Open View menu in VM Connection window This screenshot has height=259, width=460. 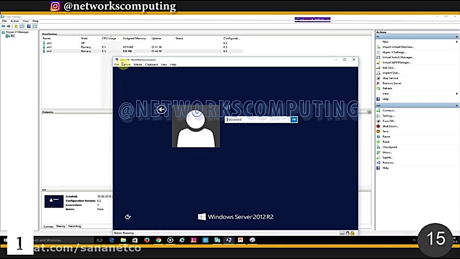click(164, 64)
